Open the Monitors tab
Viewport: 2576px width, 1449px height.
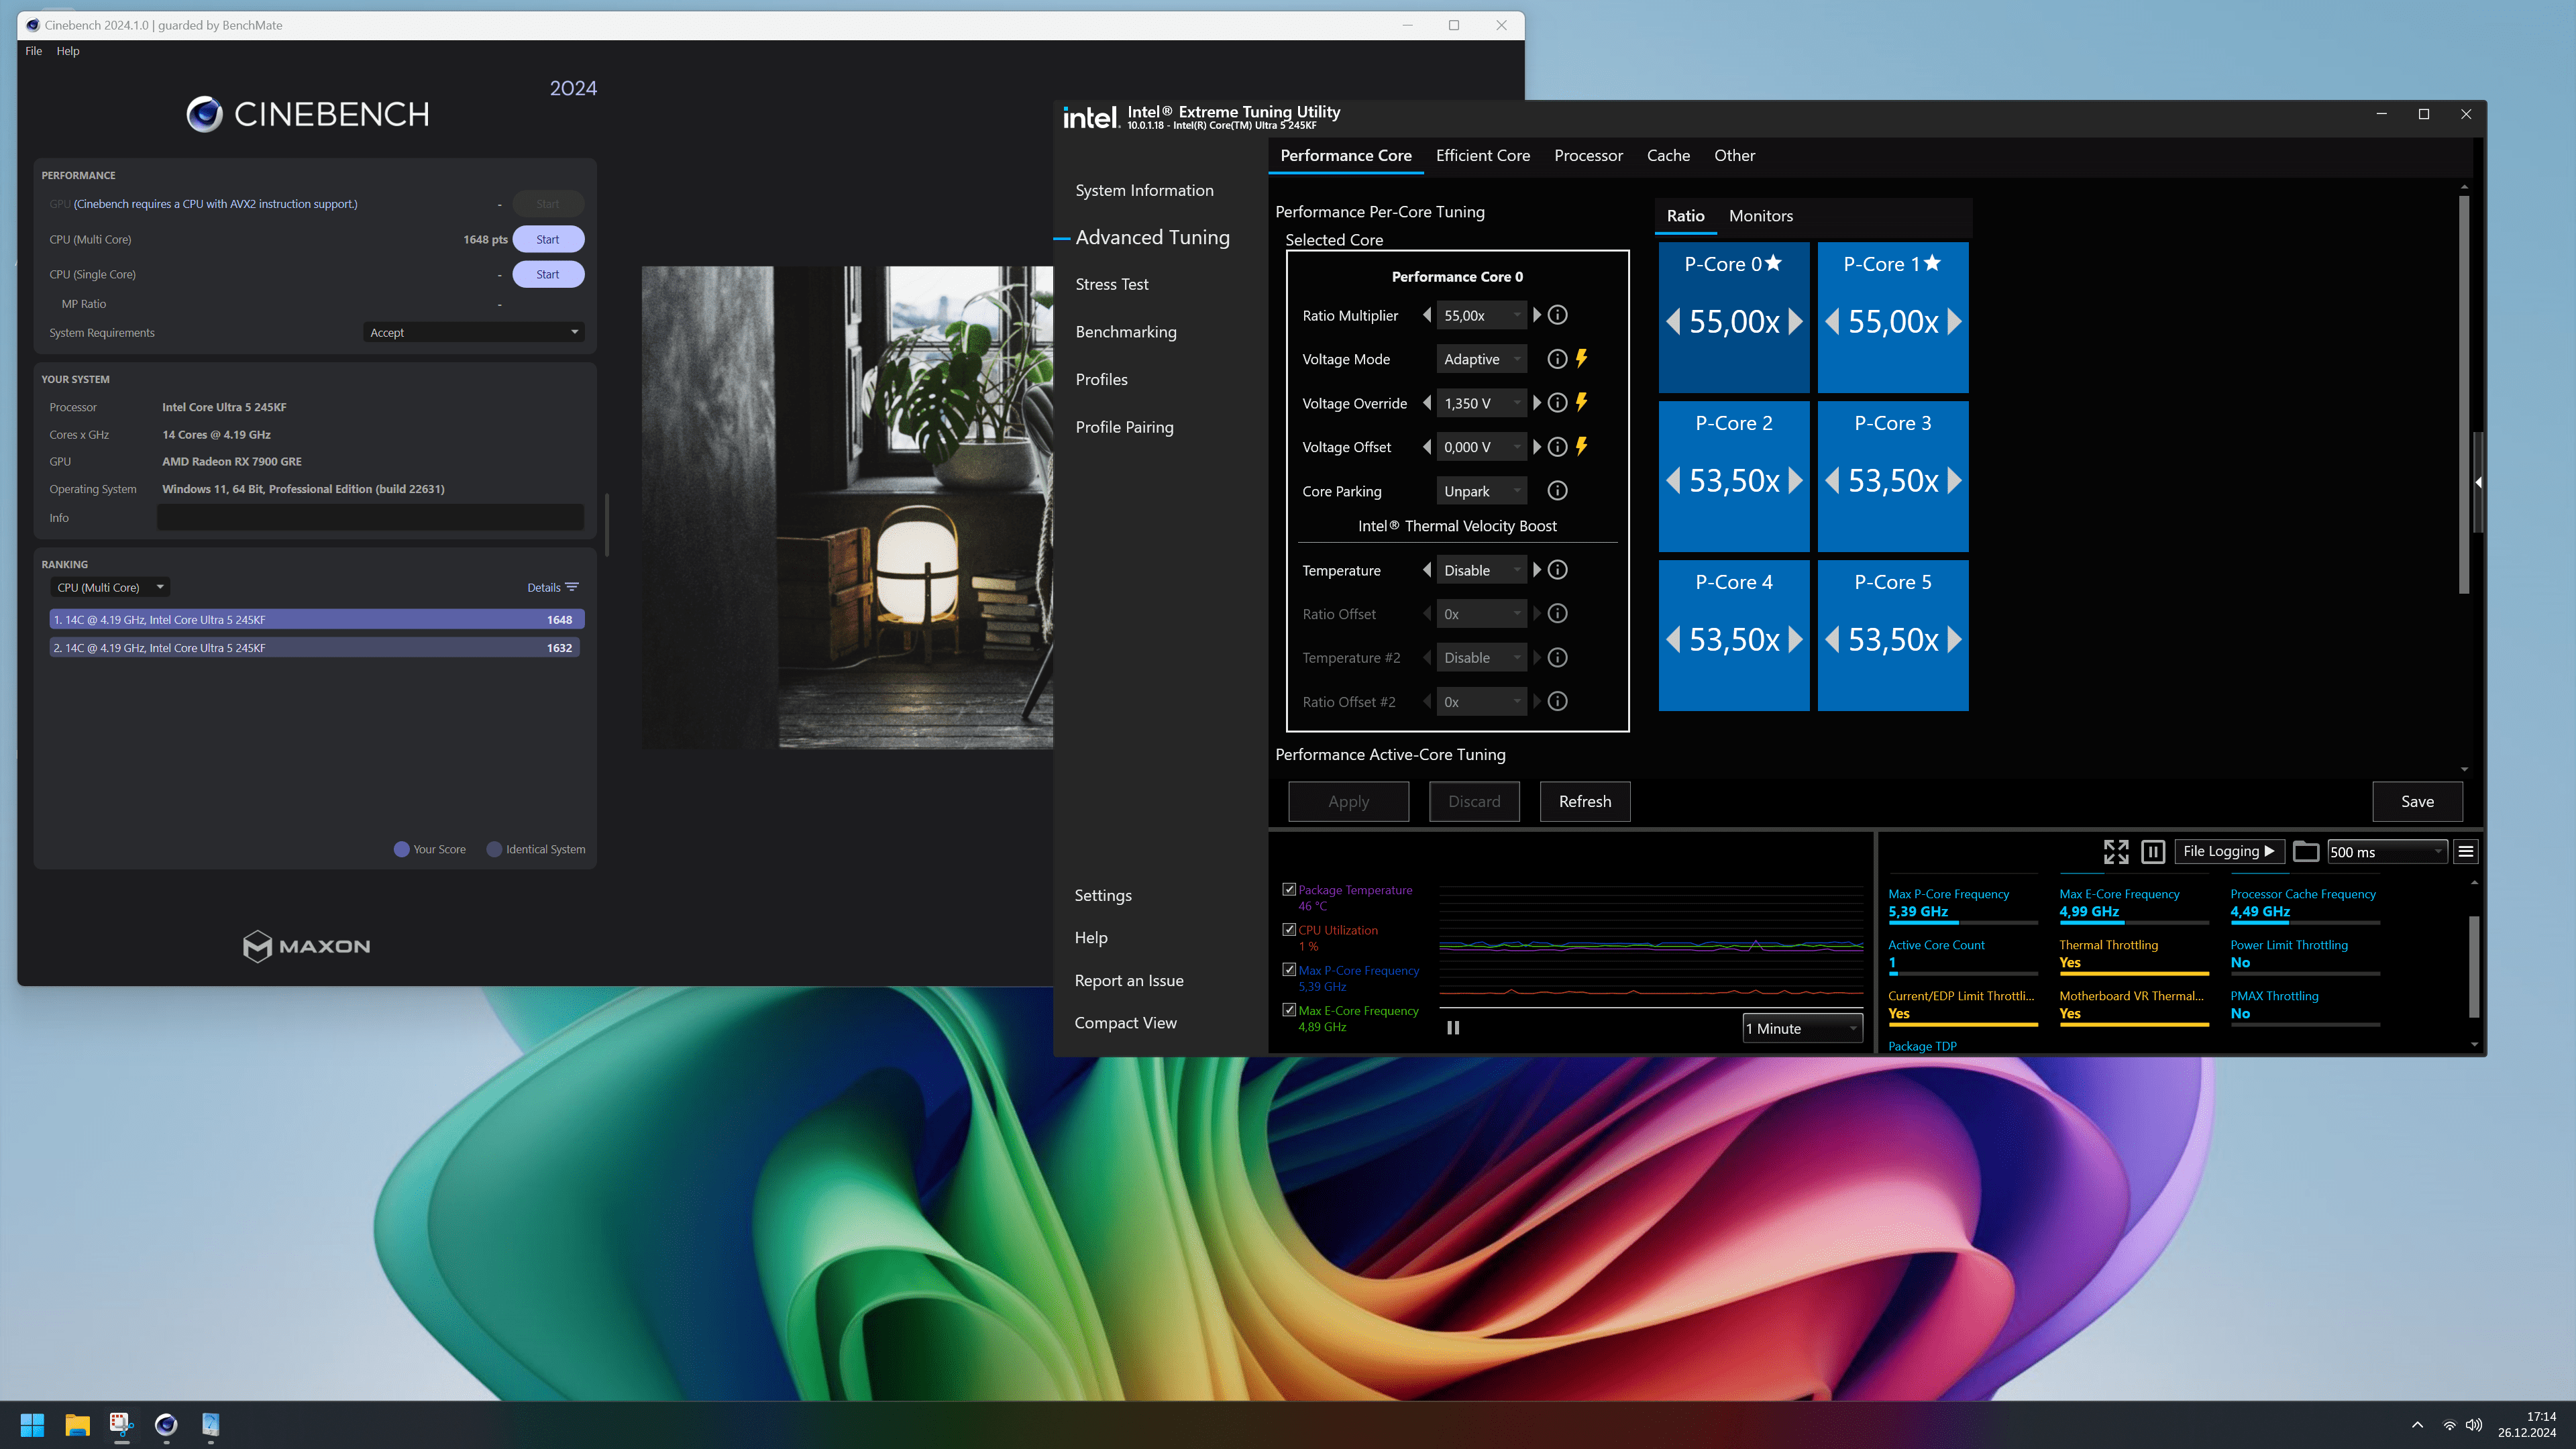(1760, 216)
